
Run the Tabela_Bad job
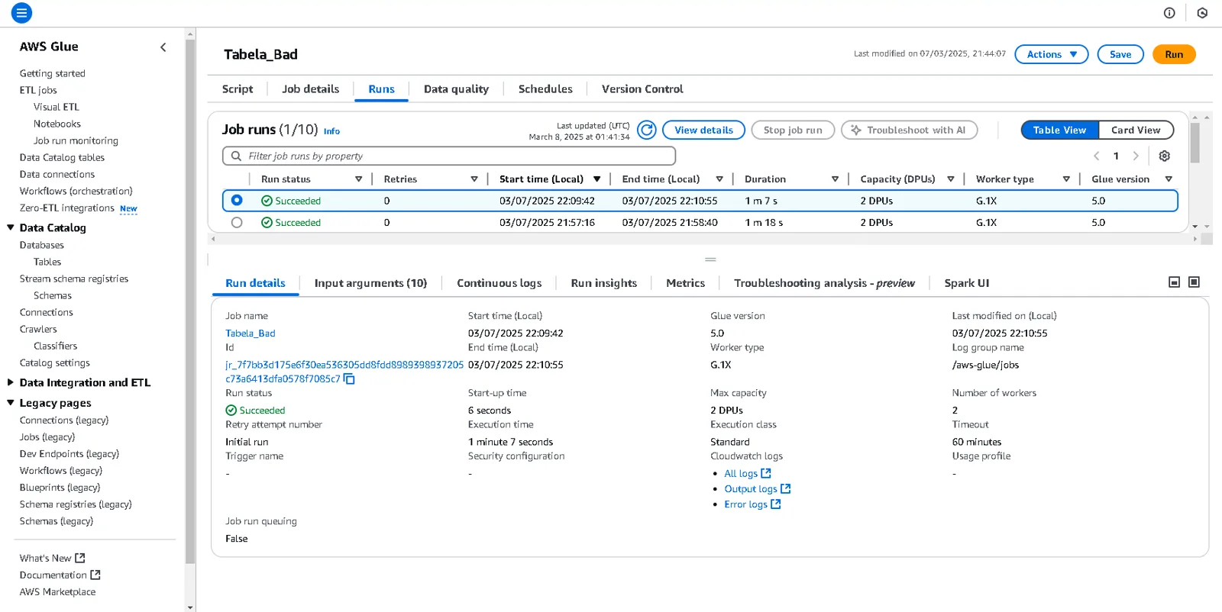point(1174,54)
